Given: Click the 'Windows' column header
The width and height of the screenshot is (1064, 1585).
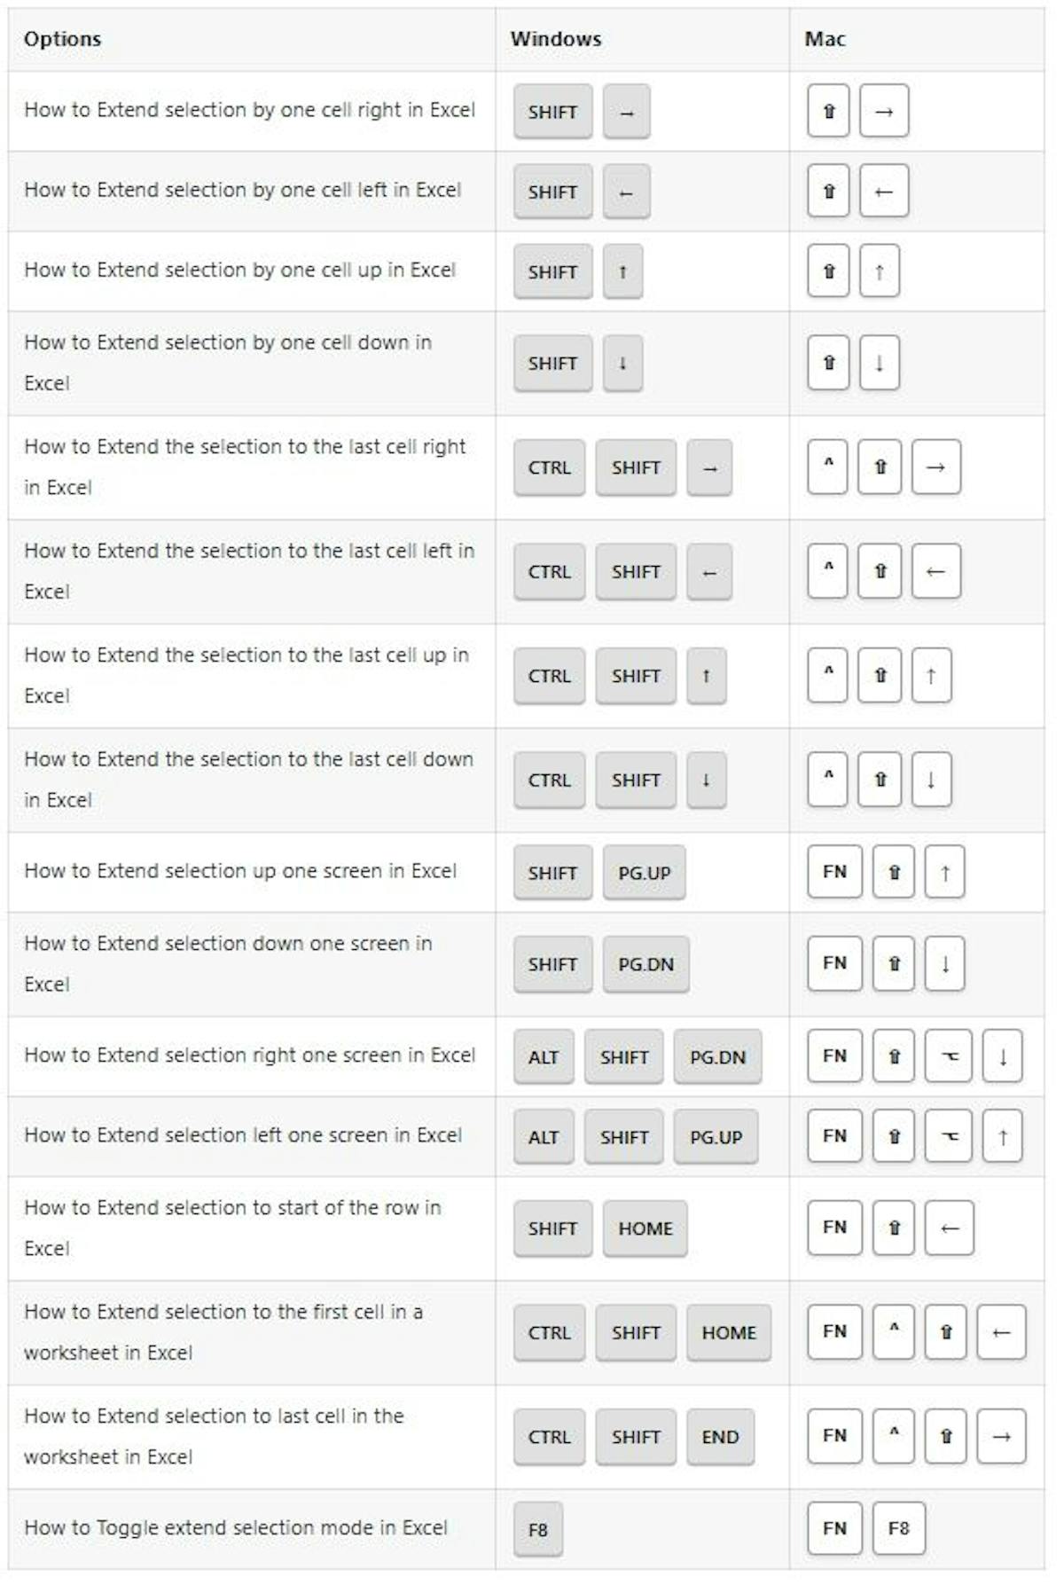Looking at the screenshot, I should [556, 39].
